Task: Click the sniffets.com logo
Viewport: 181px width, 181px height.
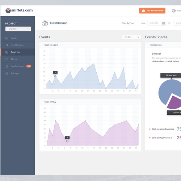Action: [x=19, y=10]
